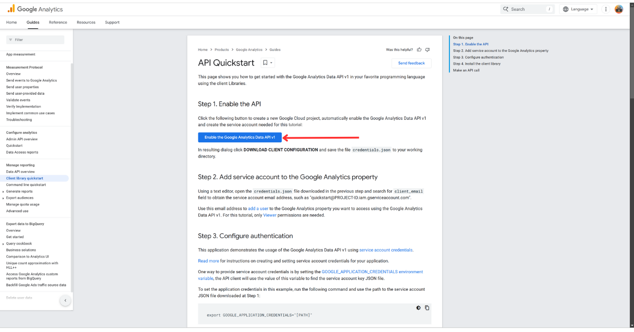
Task: Open App measurement in sidebar
Action: click(x=21, y=54)
